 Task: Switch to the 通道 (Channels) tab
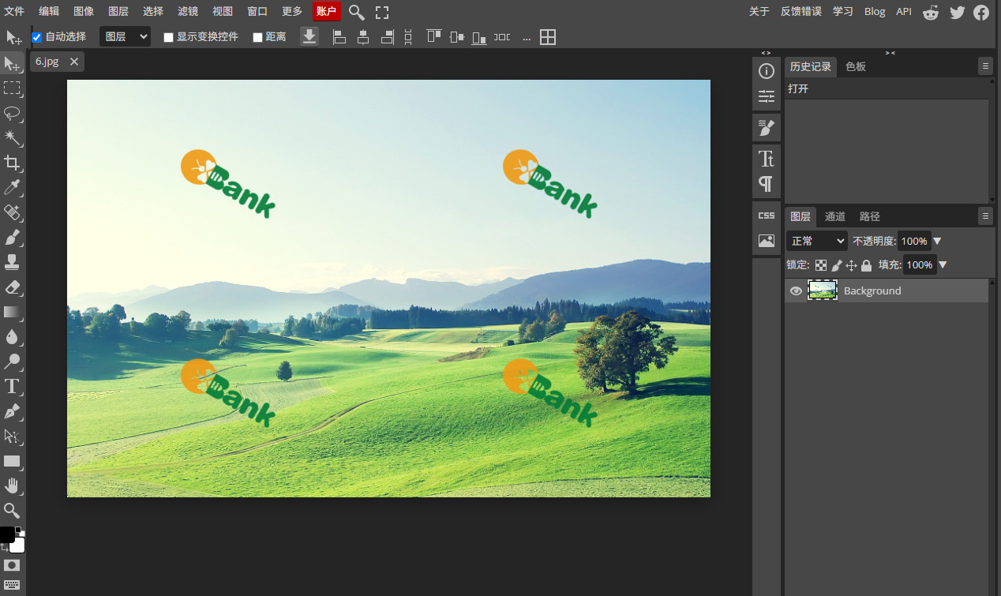(x=835, y=216)
